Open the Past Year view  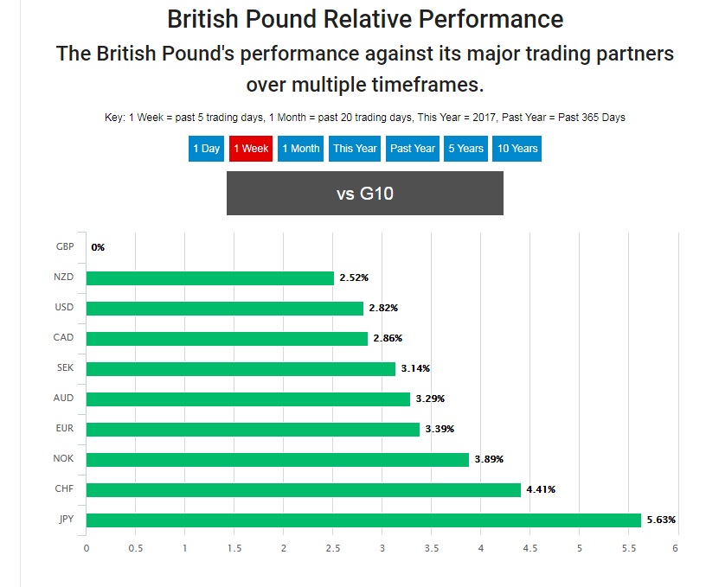(413, 149)
